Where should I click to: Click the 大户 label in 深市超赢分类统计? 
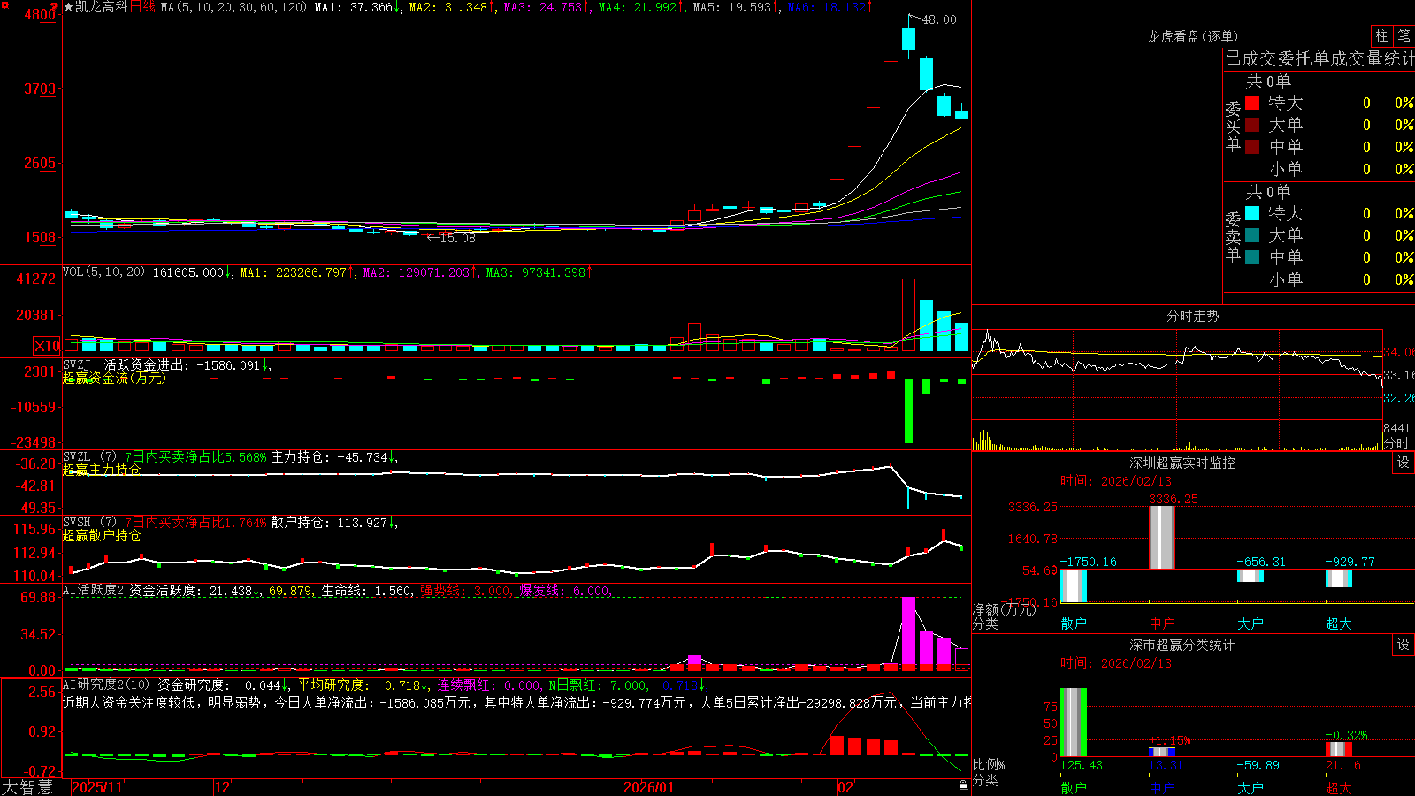[1251, 787]
